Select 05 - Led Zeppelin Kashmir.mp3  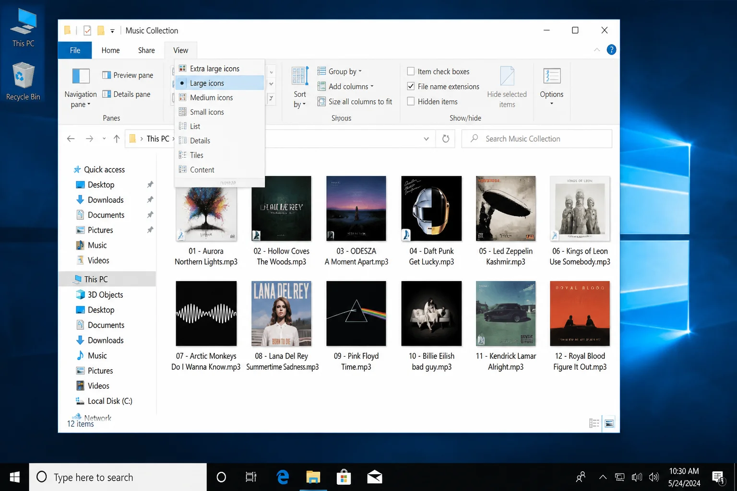506,221
